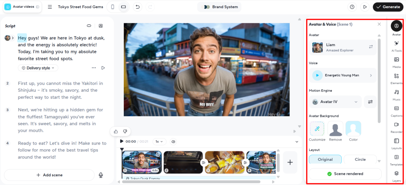Open the Layouts panel
This screenshot has width=406, height=185.
click(x=397, y=143)
